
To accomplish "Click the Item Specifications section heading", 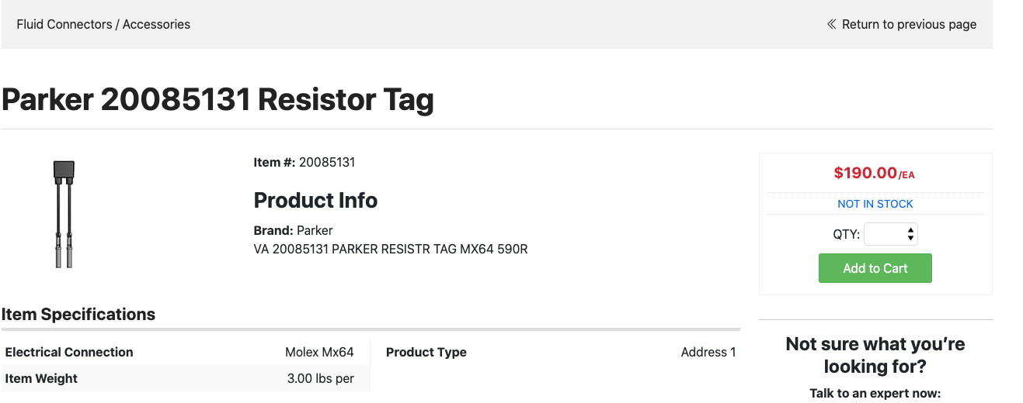I will (x=78, y=315).
